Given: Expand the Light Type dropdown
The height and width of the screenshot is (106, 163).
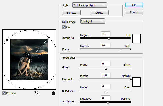Looking at the screenshot, I should click(x=93, y=21).
